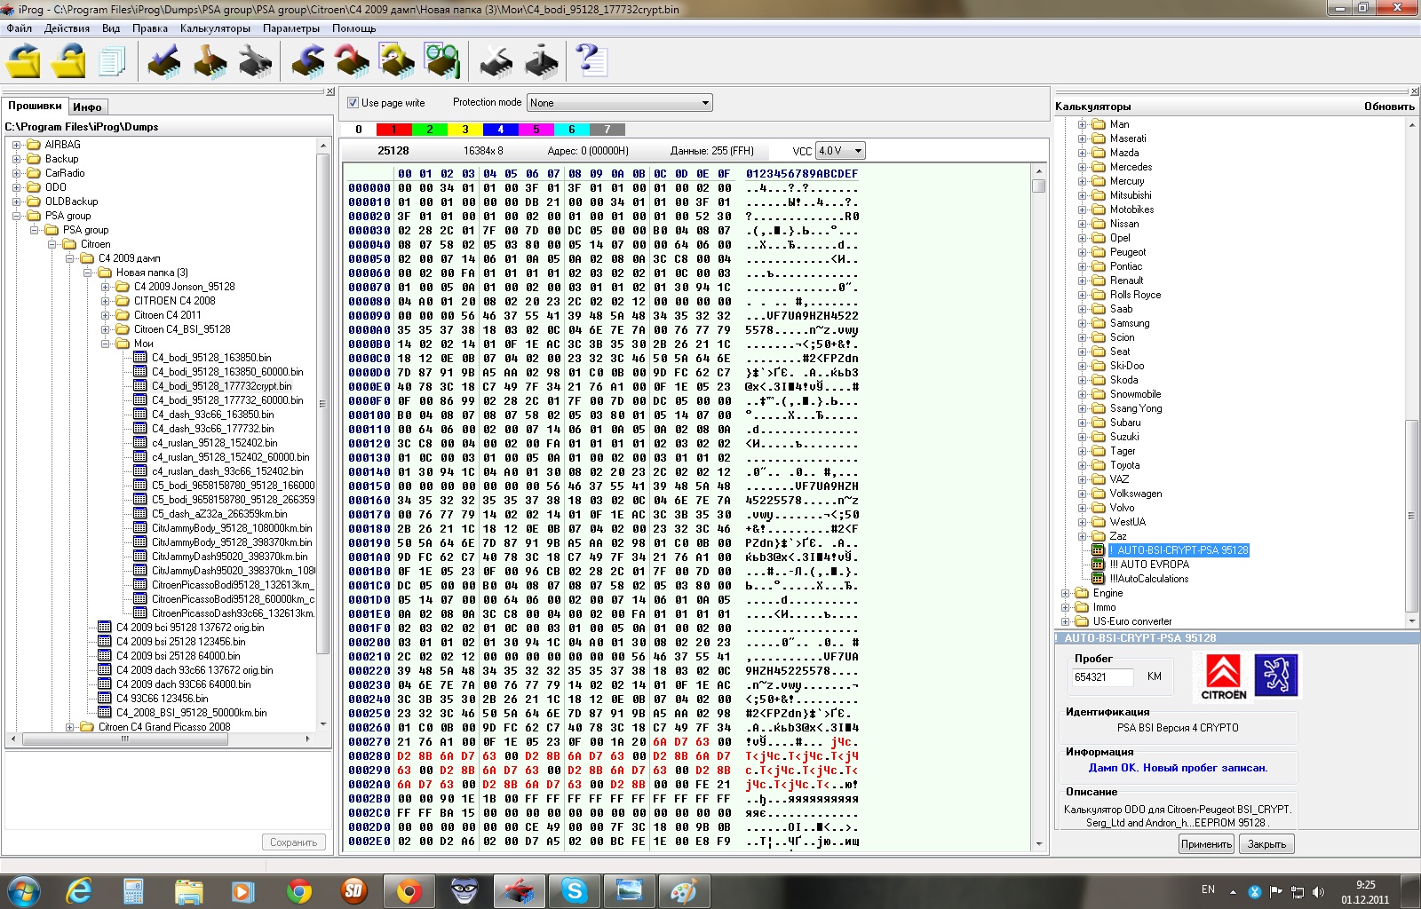Open the Protection mode dropdown
This screenshot has height=909, width=1421.
(x=619, y=103)
